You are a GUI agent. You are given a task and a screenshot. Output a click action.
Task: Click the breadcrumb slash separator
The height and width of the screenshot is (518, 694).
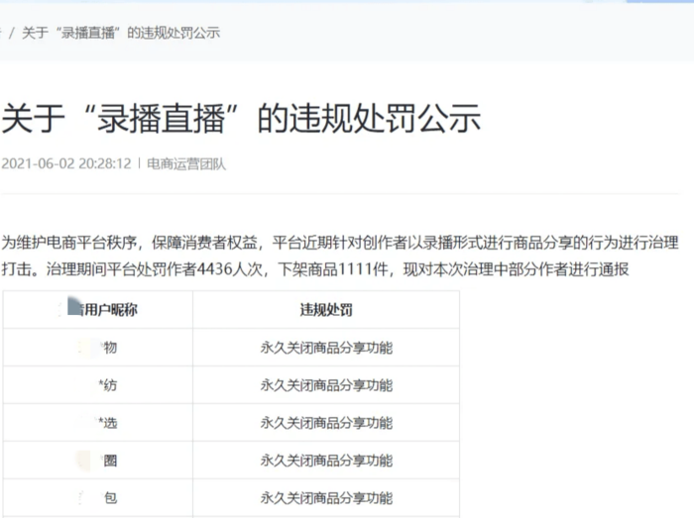11,33
